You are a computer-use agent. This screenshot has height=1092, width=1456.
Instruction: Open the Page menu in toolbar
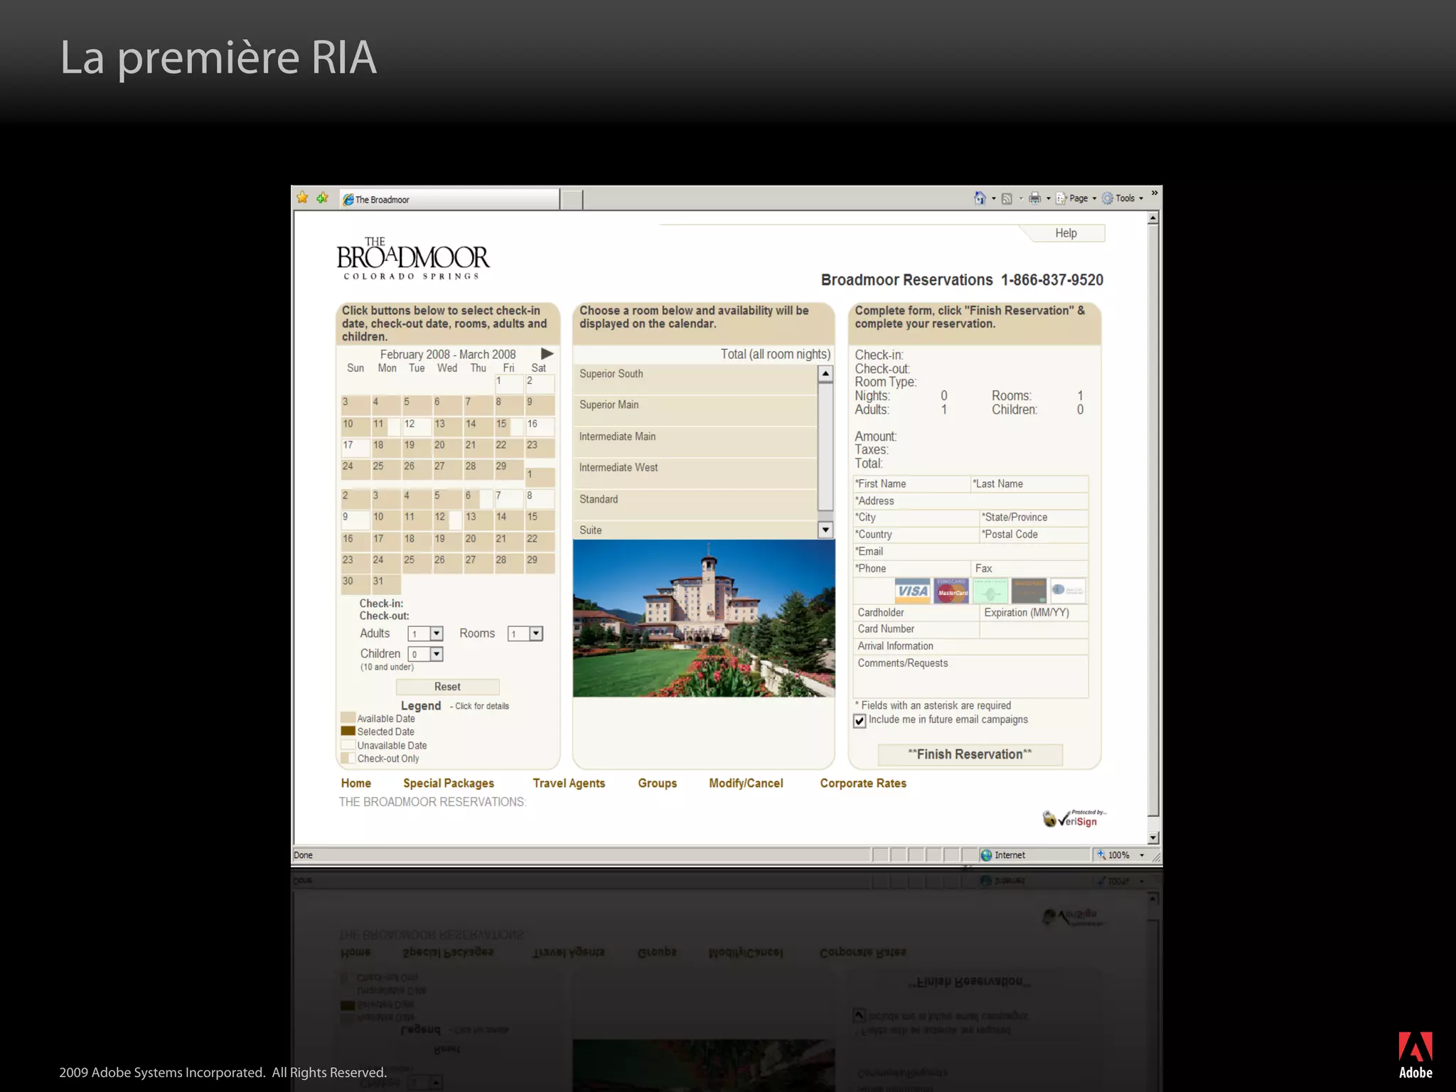1078,198
